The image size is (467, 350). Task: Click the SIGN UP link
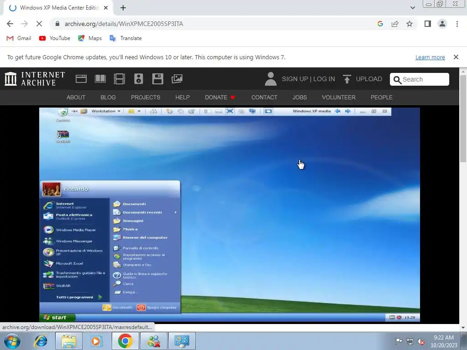(x=295, y=79)
